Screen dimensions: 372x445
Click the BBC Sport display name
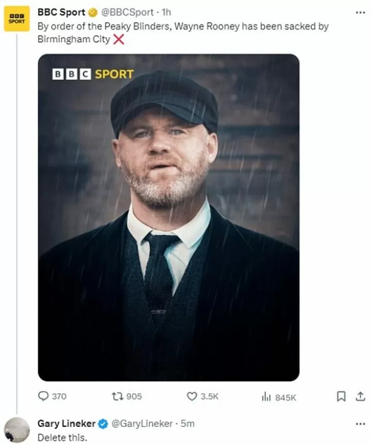(x=61, y=12)
